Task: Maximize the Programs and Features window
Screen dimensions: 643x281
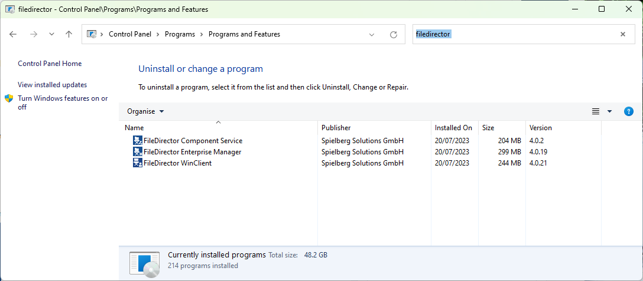Action: click(602, 9)
